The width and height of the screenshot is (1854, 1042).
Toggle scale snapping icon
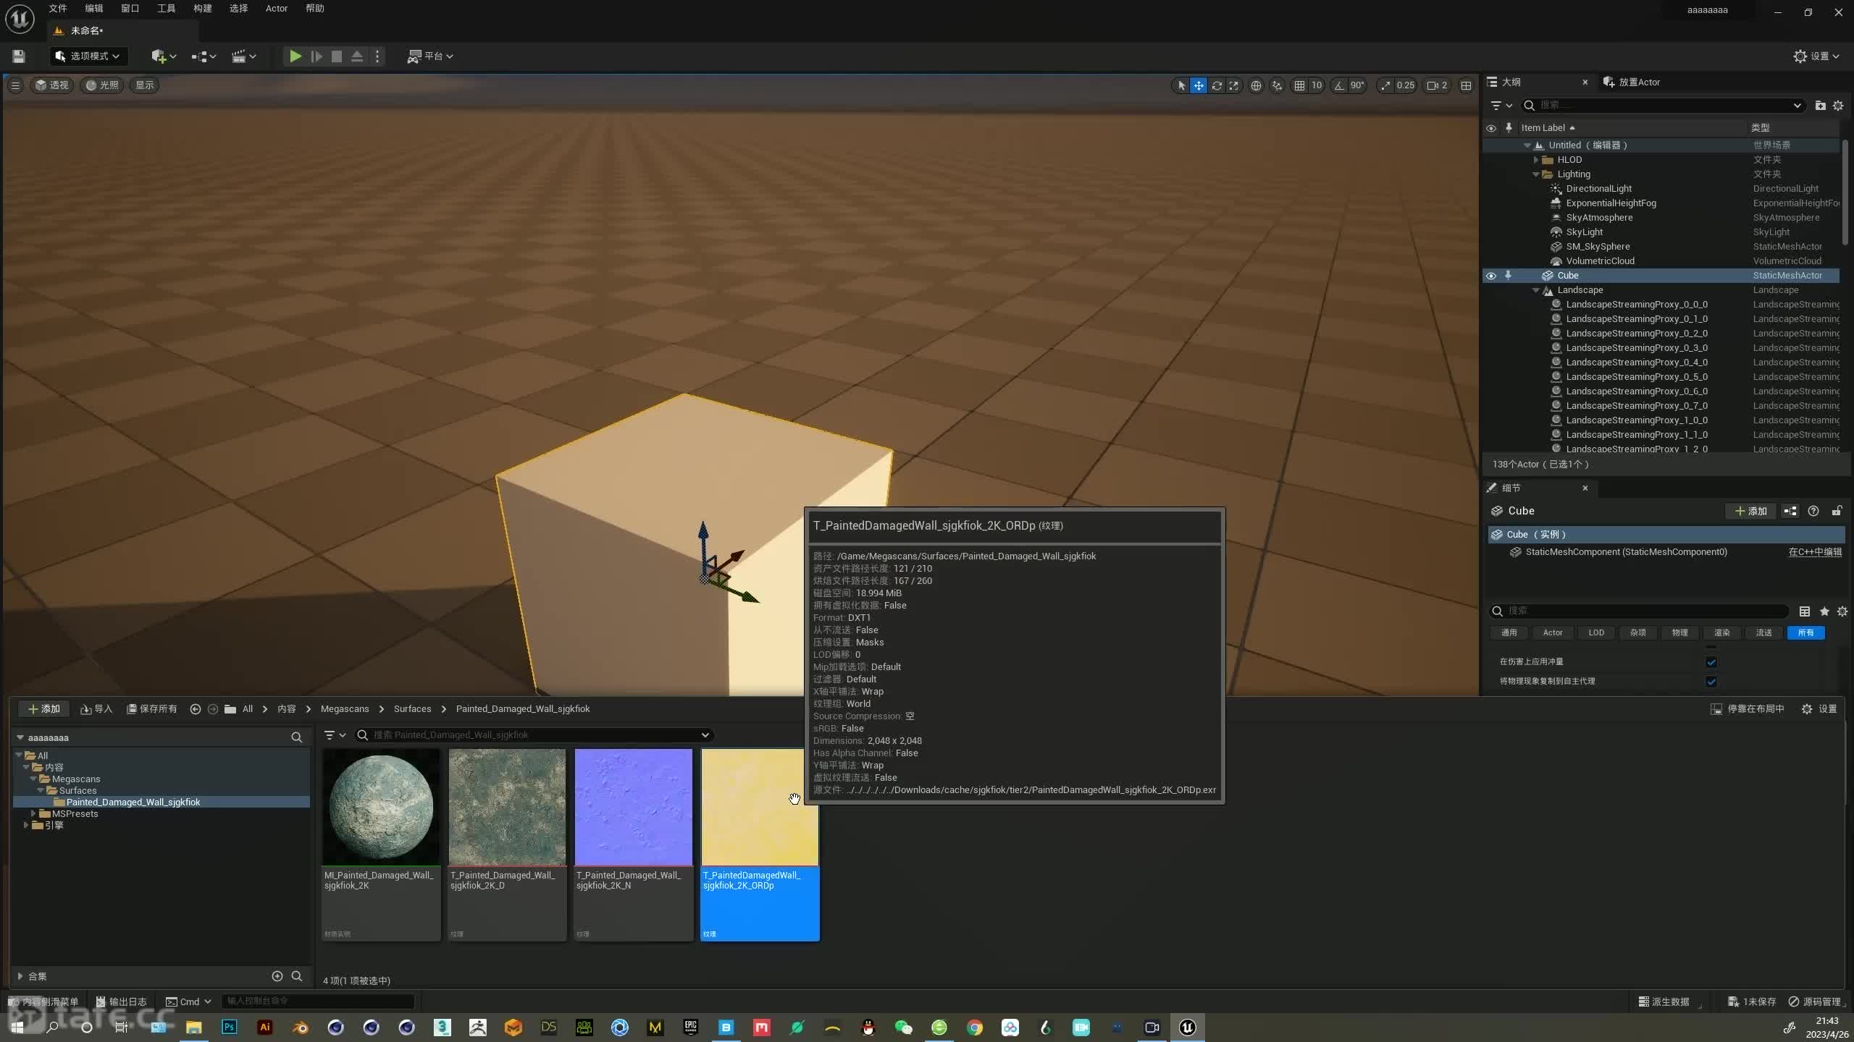click(1385, 85)
